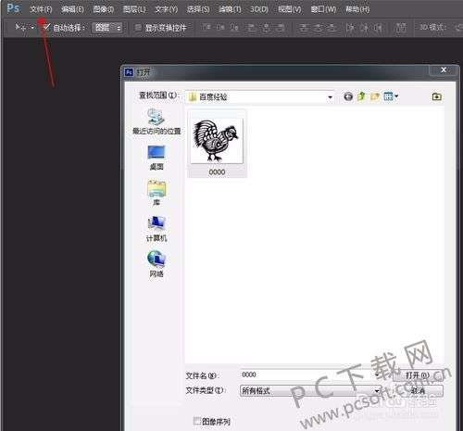
Task: Select the Move tool preset icon
Action: (20, 28)
